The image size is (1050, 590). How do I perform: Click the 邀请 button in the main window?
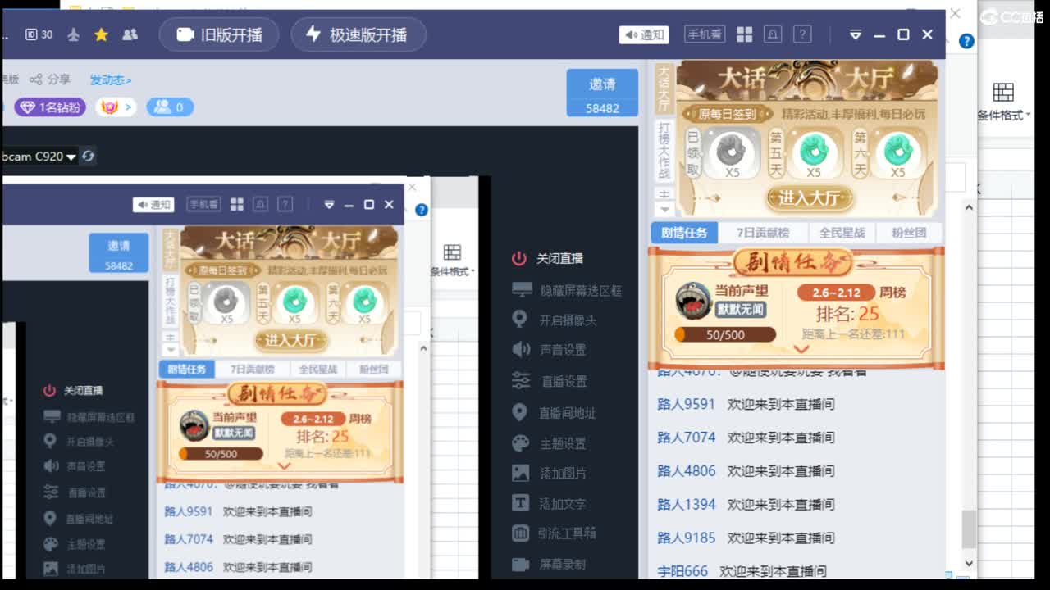pos(602,93)
